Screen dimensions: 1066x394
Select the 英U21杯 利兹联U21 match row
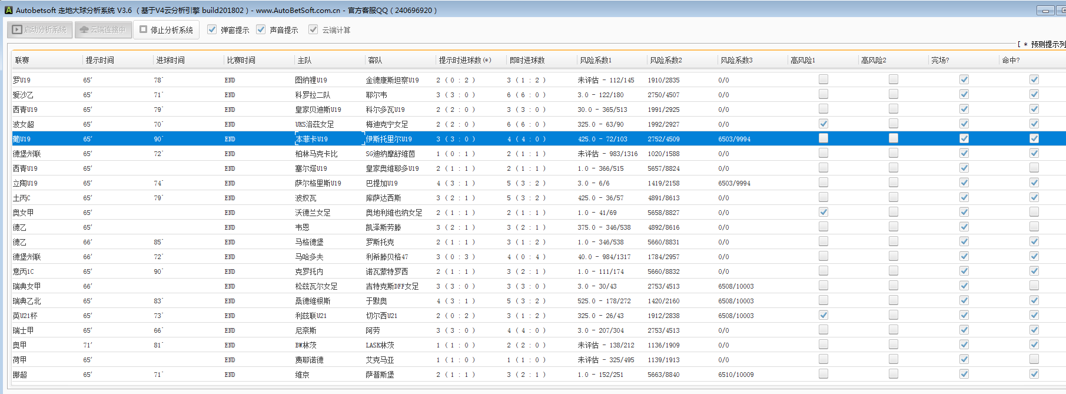click(x=311, y=316)
